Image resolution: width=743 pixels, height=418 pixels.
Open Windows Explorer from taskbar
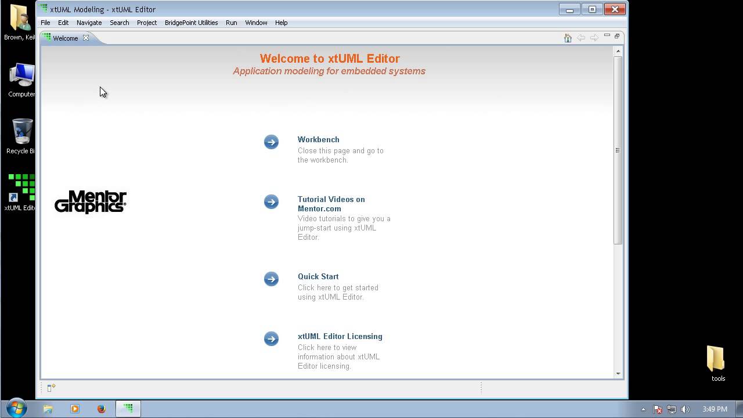[48, 409]
